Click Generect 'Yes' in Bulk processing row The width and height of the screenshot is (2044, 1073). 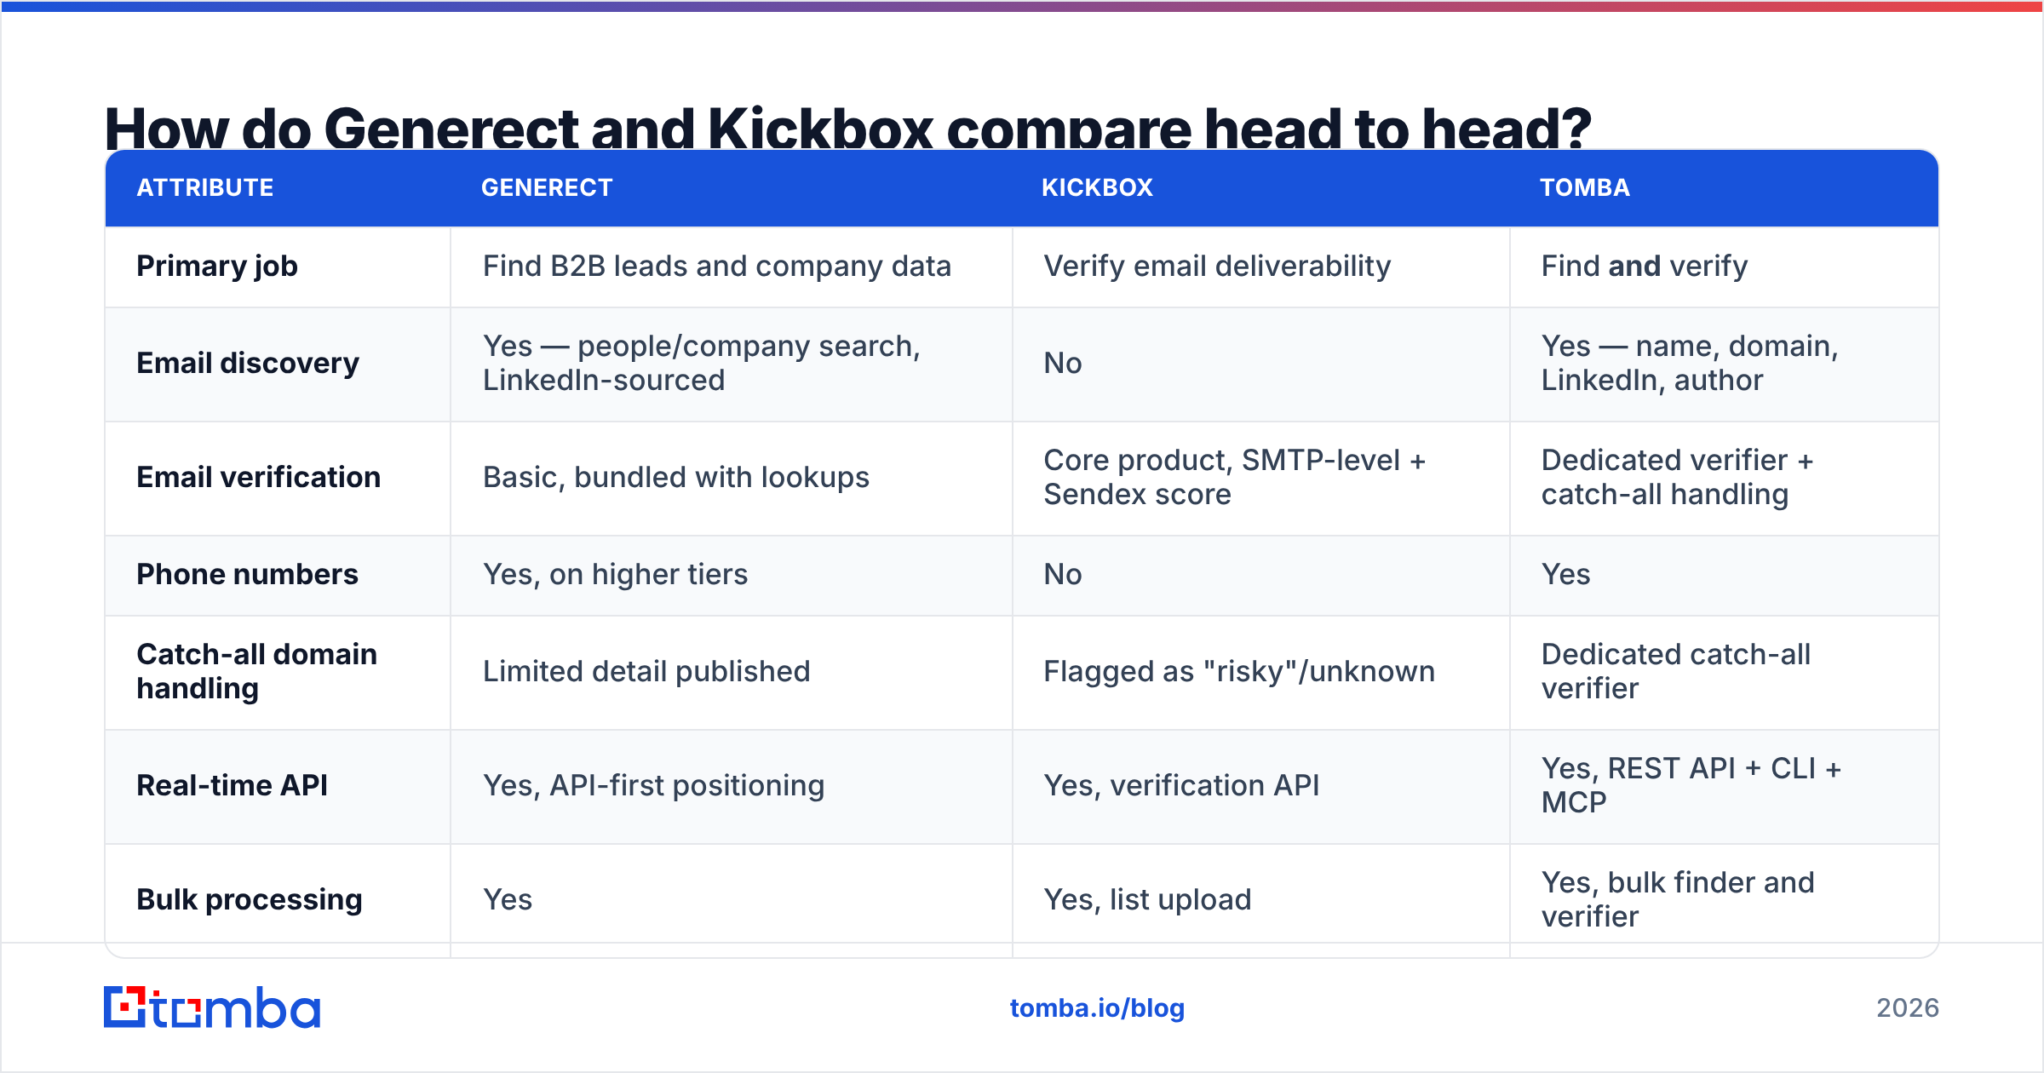[508, 900]
